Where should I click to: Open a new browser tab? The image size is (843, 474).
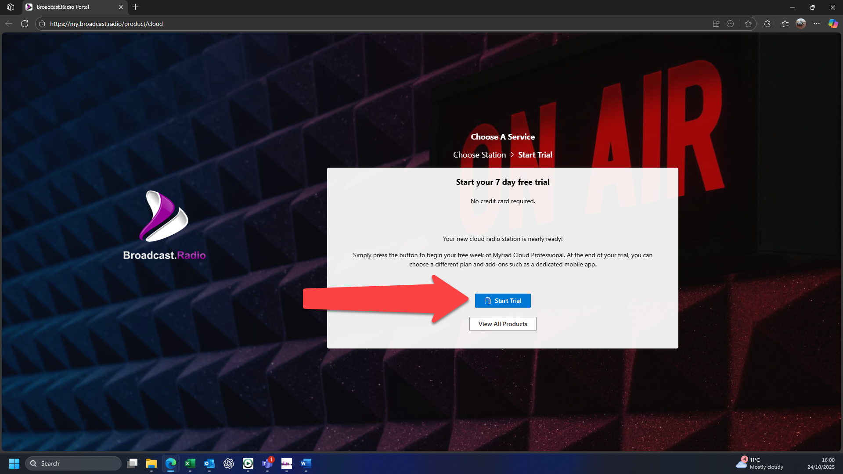point(136,7)
